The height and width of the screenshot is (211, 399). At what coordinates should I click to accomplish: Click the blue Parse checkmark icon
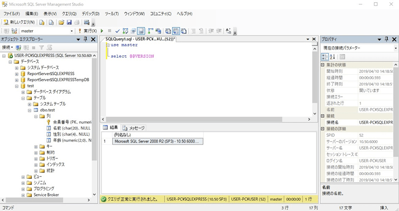coord(117,31)
